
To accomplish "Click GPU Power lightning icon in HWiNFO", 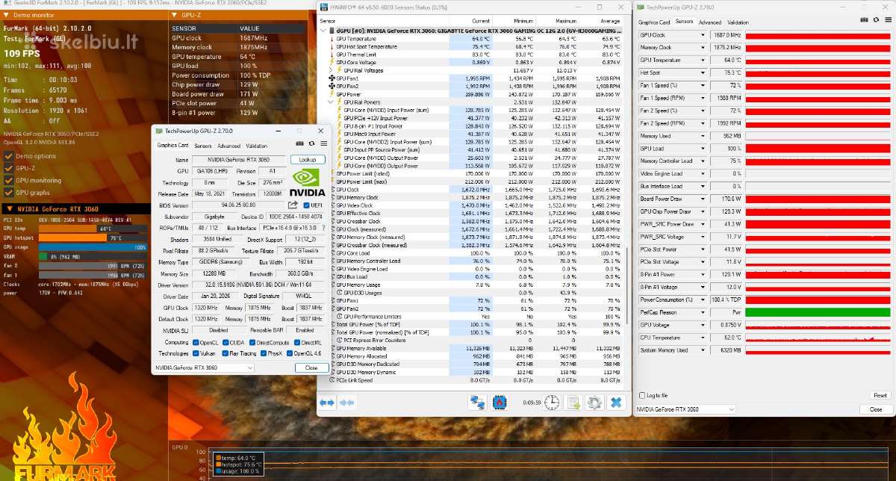I will (x=332, y=94).
